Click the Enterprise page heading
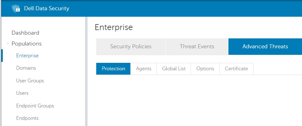 tap(114, 27)
